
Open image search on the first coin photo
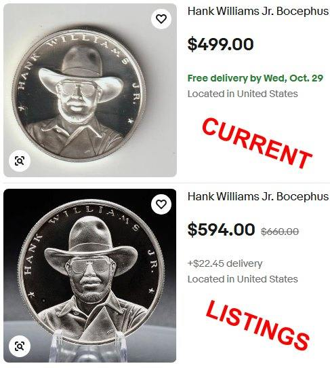pyautogui.click(x=20, y=161)
